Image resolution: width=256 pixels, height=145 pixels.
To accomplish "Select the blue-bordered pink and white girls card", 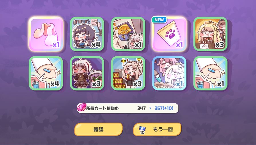I will point(169,73).
